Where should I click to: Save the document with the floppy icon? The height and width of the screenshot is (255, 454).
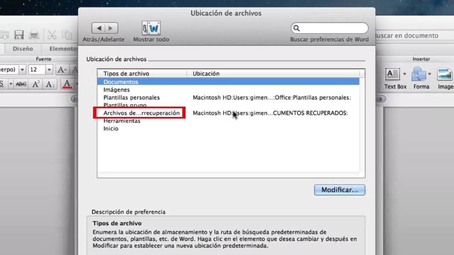click(19, 35)
